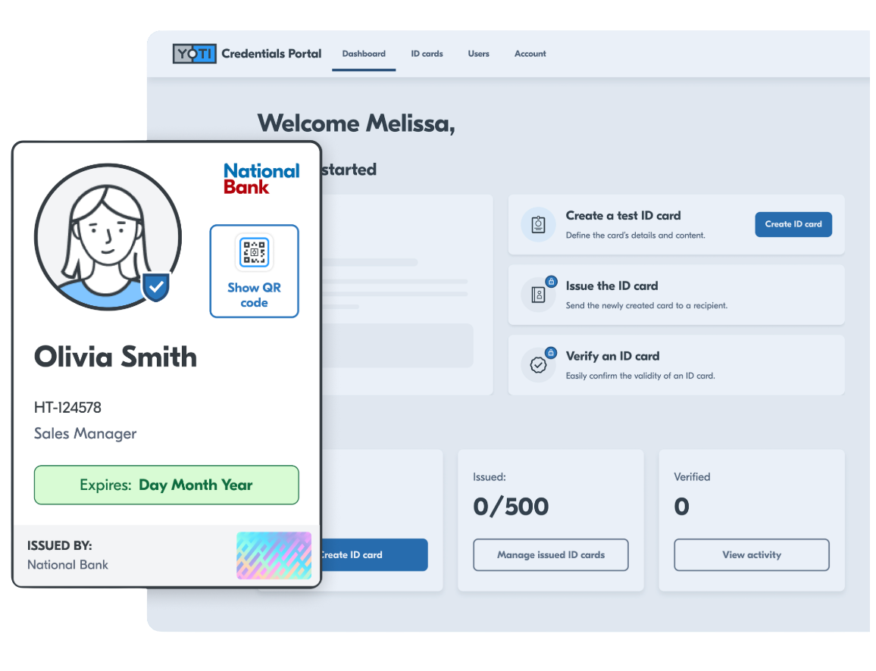Click the partially hidden Create ID card button
This screenshot has width=876, height=671.
pos(374,555)
